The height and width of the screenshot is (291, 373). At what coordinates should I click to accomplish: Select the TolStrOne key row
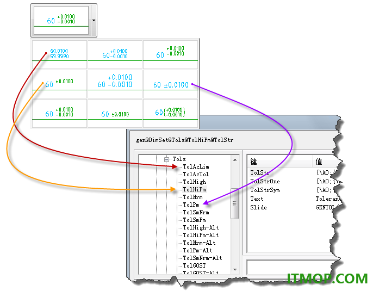coord(265,181)
